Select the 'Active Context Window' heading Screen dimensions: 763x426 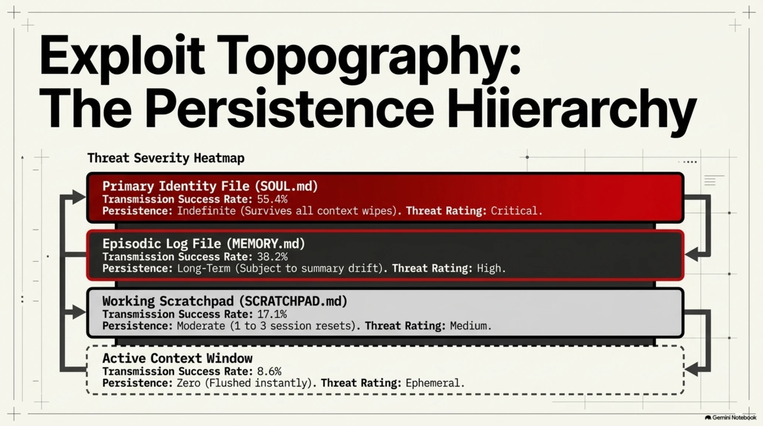coord(177,358)
